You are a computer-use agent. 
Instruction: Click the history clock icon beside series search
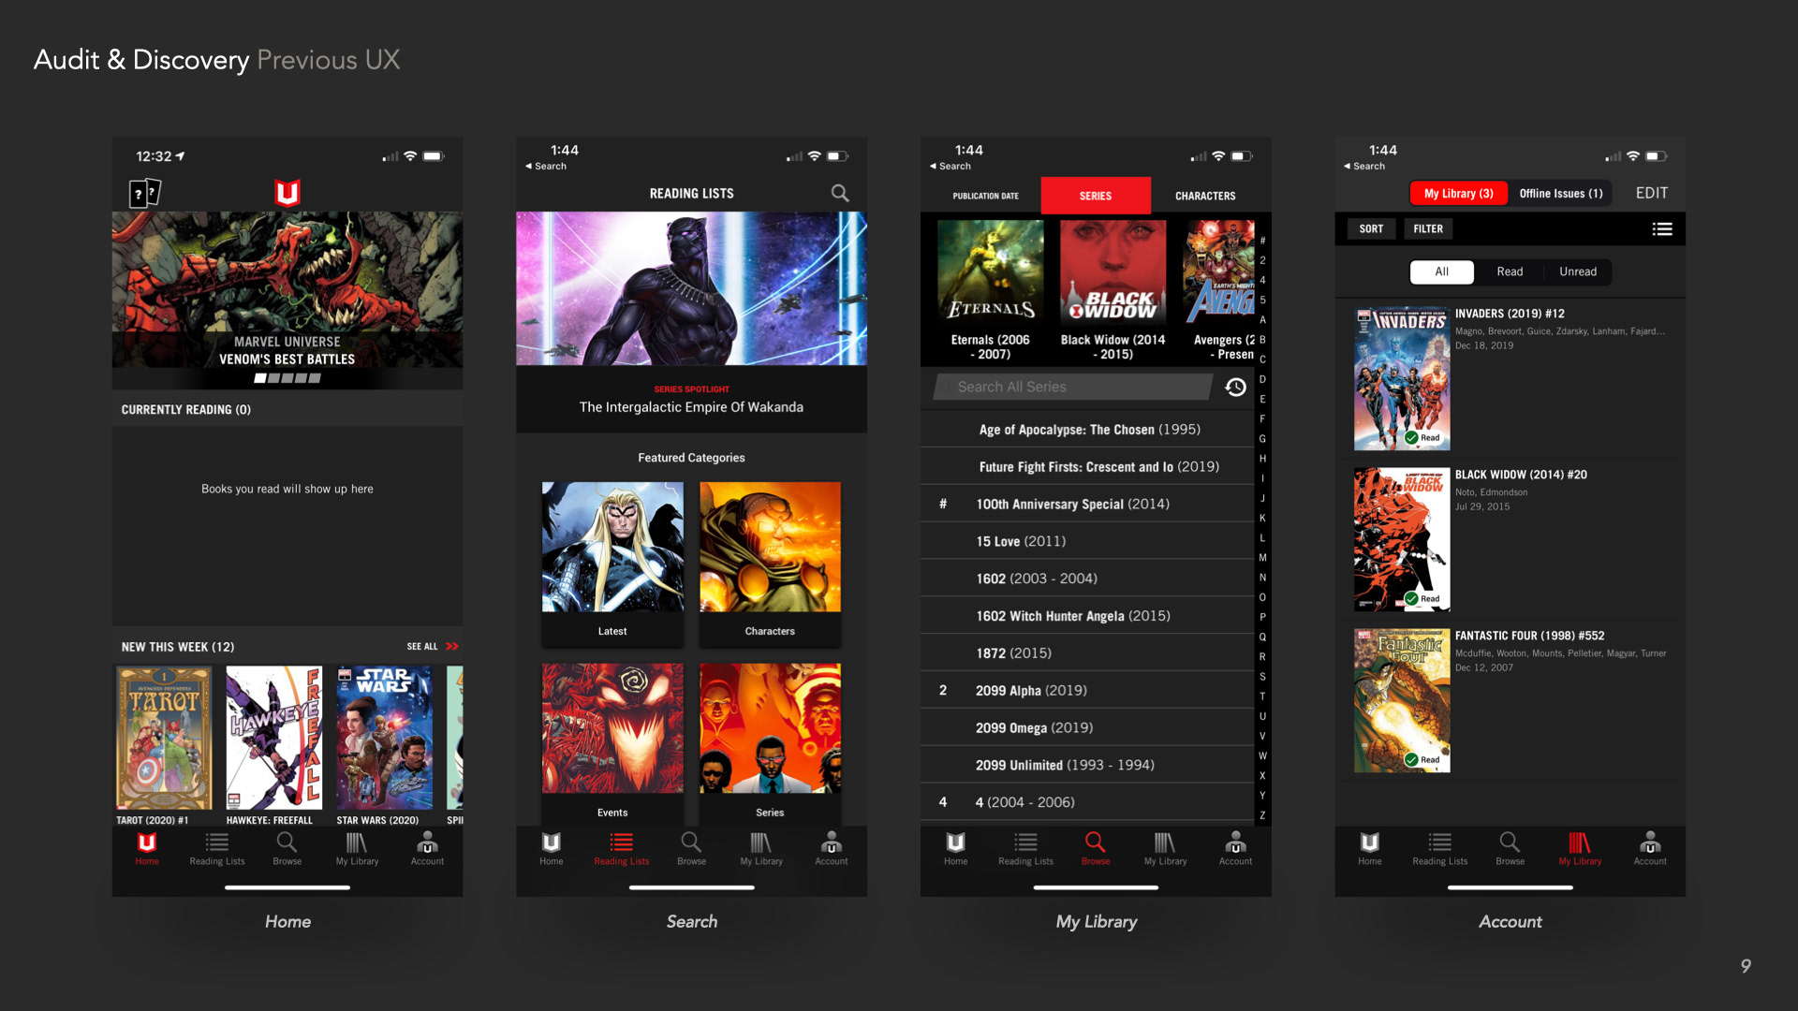(x=1235, y=387)
